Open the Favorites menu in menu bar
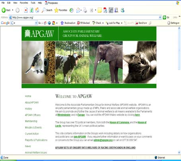 (24, 3)
